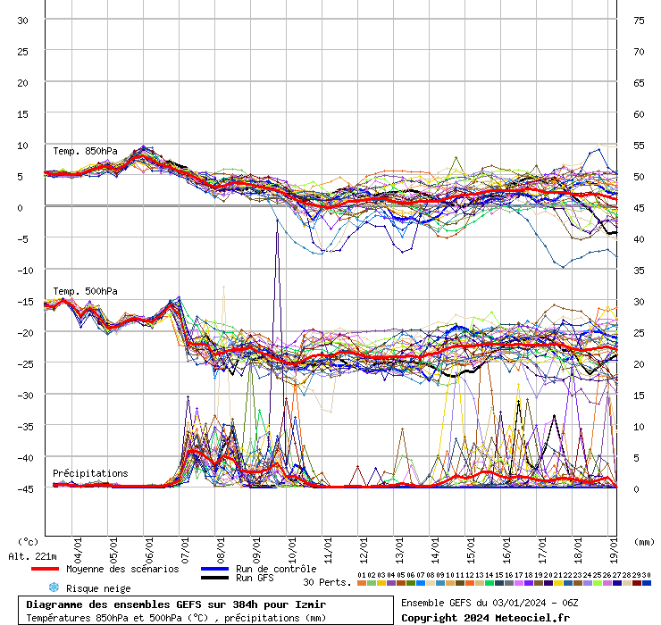The image size is (661, 625).
Task: Select perturbation 21 yellow color swatch
Action: [558, 583]
